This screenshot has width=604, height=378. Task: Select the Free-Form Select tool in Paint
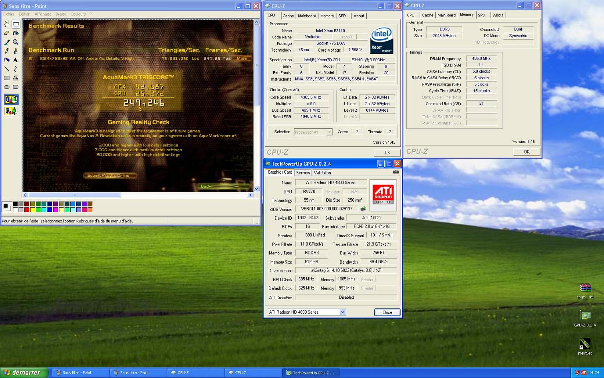coord(7,24)
